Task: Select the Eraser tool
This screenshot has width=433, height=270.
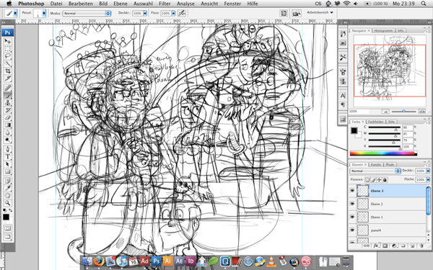Action: tap(7, 117)
